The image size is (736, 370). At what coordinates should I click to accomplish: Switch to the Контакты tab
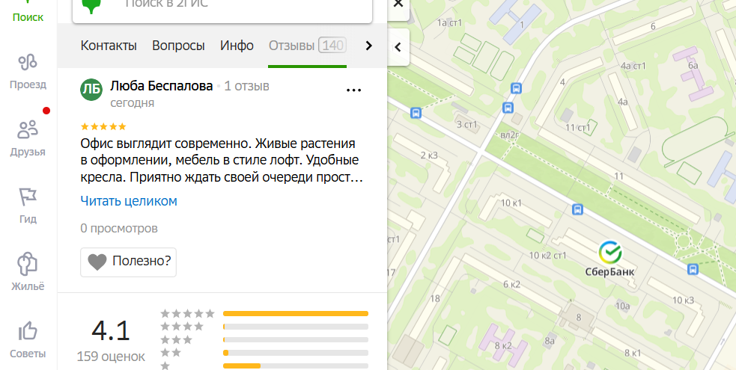pyautogui.click(x=109, y=46)
